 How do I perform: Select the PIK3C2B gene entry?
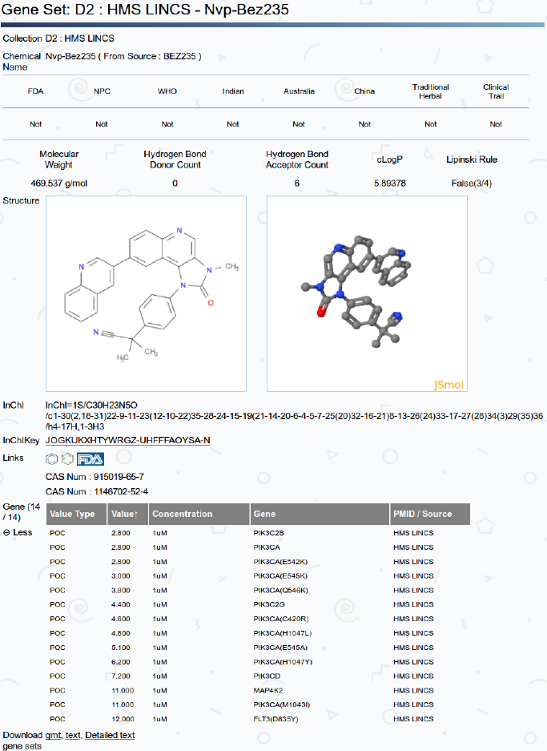pyautogui.click(x=267, y=532)
